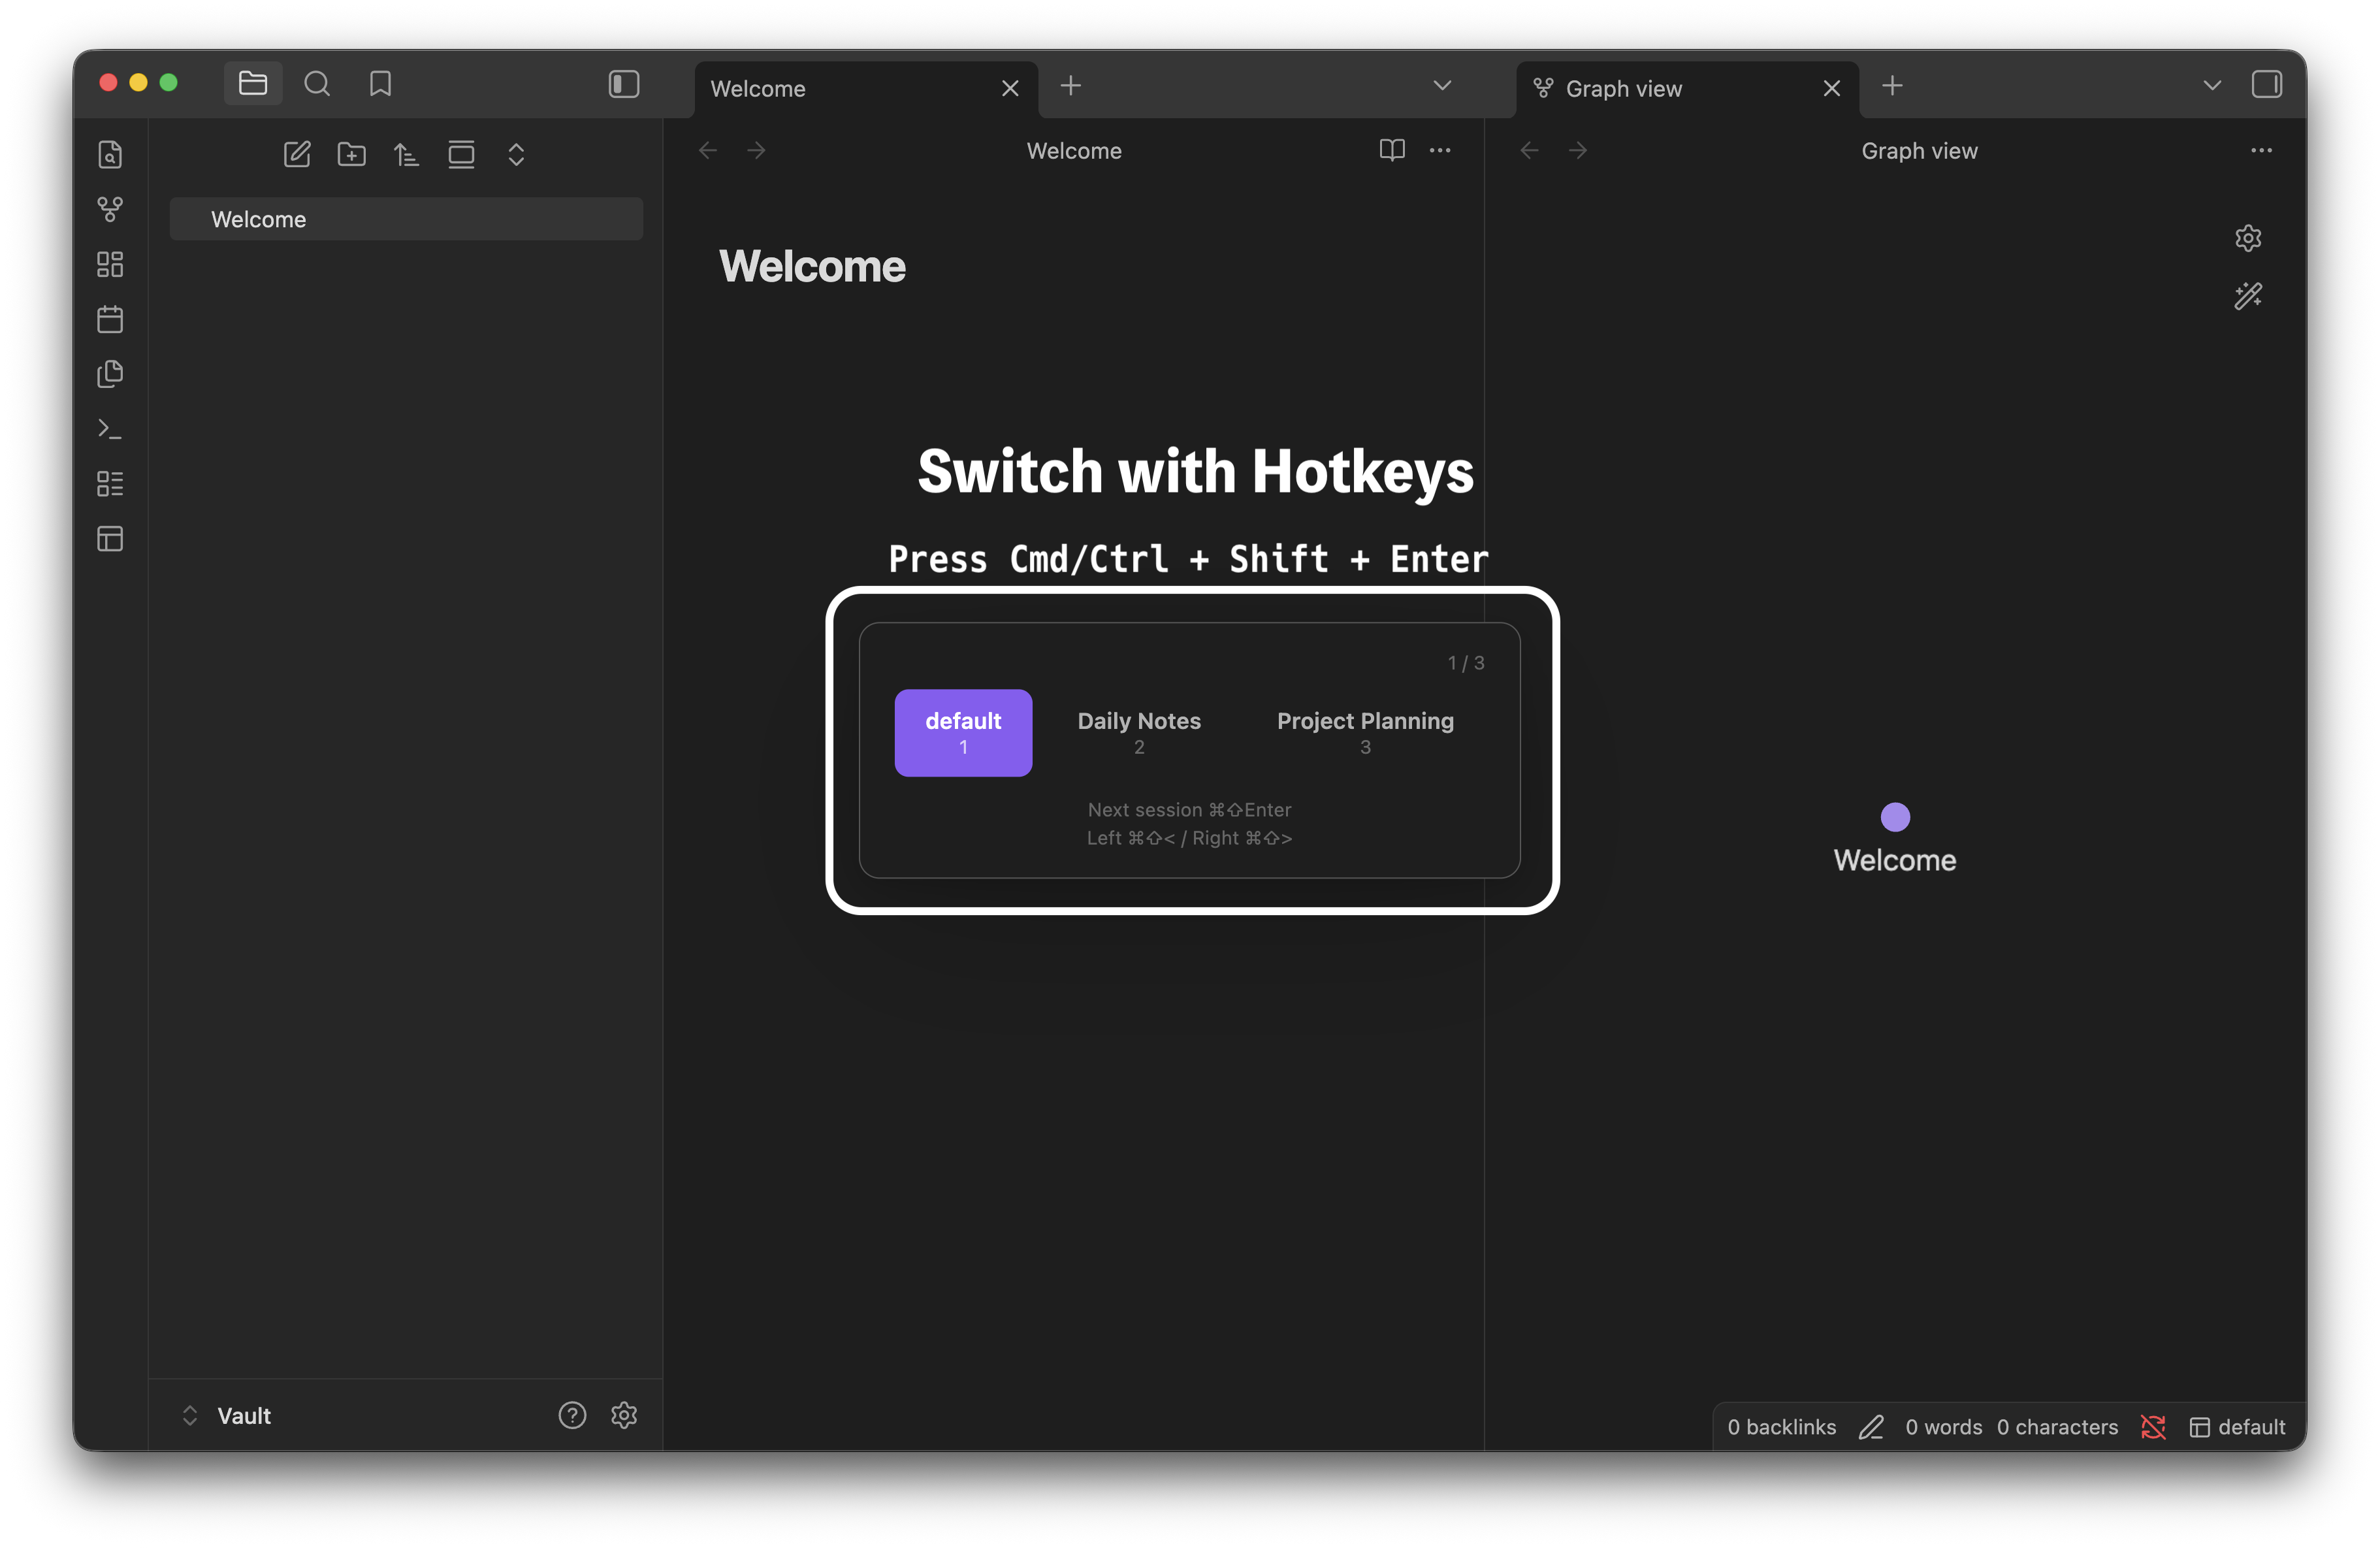Image resolution: width=2380 pixels, height=1548 pixels.
Task: Open settings gear in sidebar footer
Action: tap(624, 1416)
